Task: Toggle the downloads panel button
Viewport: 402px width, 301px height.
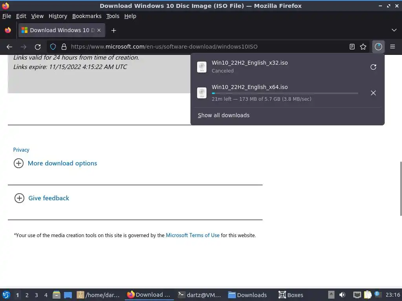Action: coord(378,47)
